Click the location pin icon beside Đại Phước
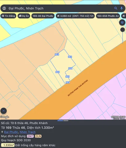Image resolution: width=126 pixels, height=148 pixels. [x=2, y=132]
